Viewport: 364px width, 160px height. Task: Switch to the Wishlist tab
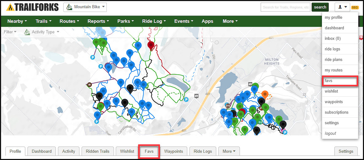[127, 152]
